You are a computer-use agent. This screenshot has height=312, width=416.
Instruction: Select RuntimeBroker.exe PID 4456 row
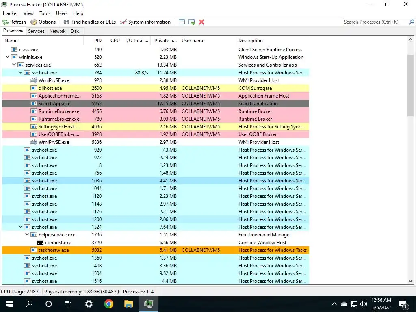156,111
